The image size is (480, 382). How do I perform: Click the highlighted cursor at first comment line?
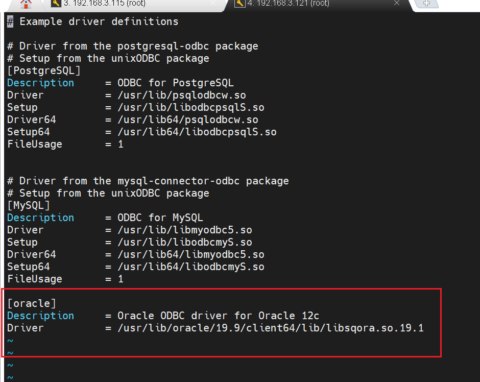(x=10, y=21)
